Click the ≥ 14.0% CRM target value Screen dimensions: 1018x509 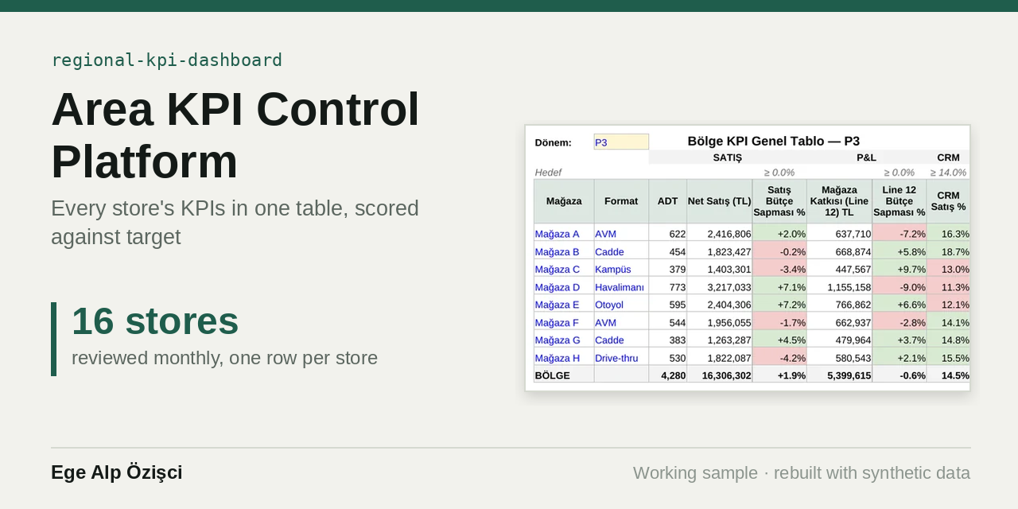[x=949, y=173]
